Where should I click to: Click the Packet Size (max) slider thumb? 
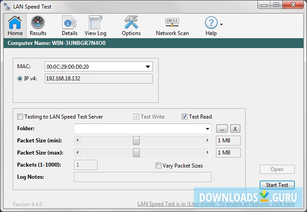click(136, 153)
